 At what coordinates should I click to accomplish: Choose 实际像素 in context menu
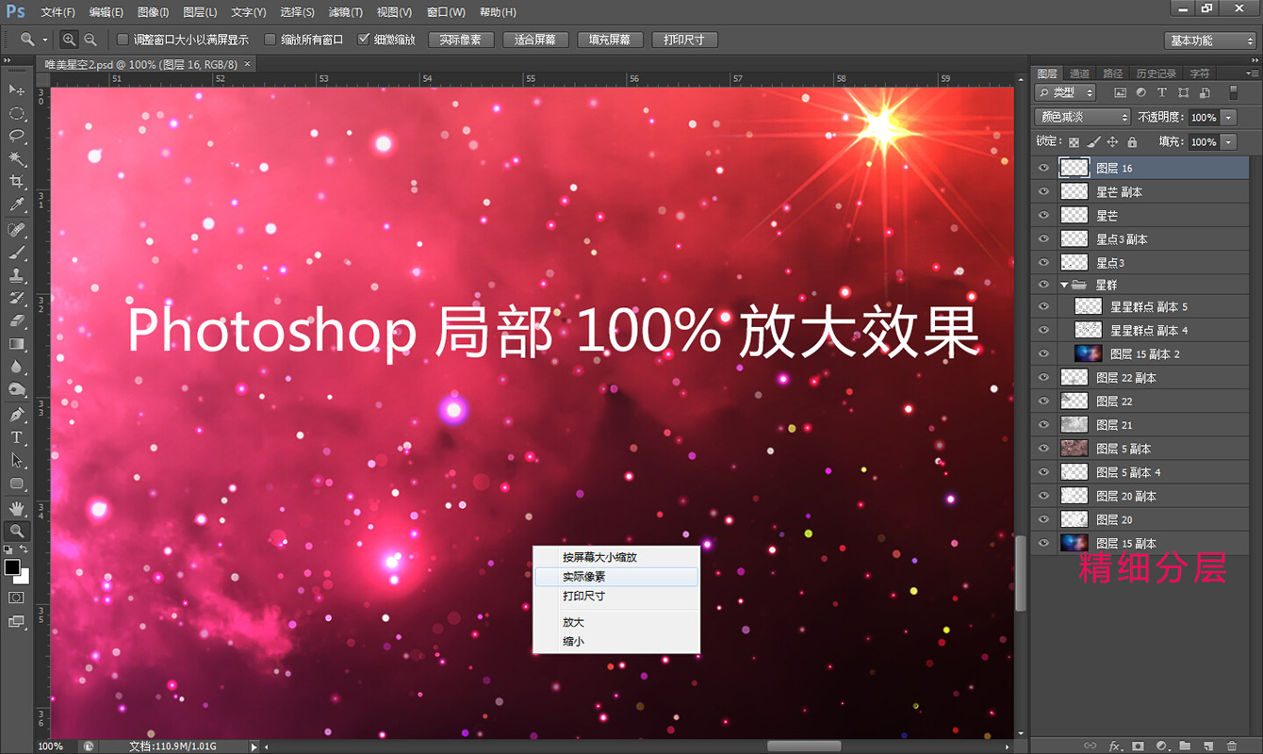[x=616, y=577]
